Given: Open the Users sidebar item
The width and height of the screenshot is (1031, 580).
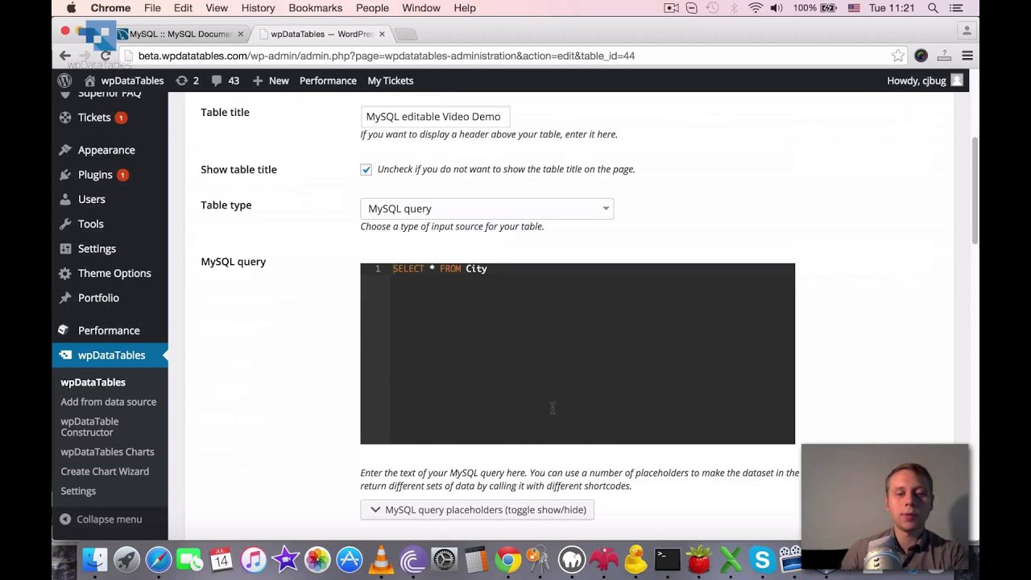Looking at the screenshot, I should (91, 199).
